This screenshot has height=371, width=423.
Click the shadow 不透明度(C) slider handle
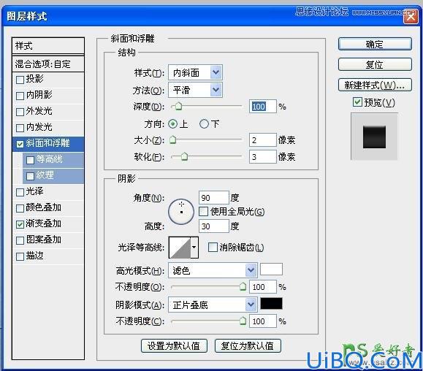[x=243, y=321]
